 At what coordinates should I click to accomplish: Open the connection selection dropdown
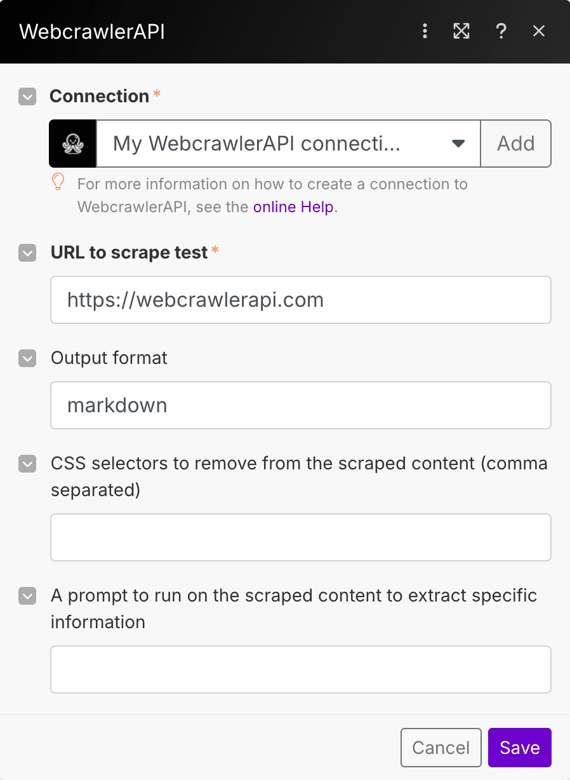coord(458,143)
